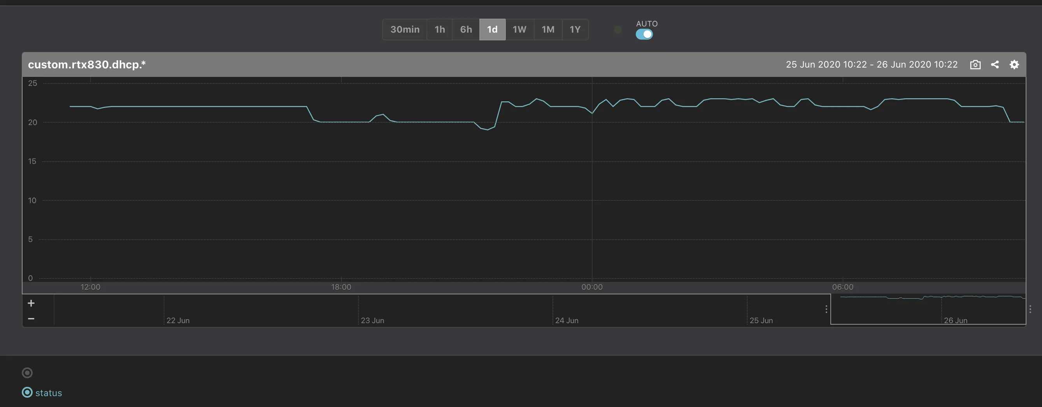
Task: Click the share icon in chart header
Action: pos(995,64)
